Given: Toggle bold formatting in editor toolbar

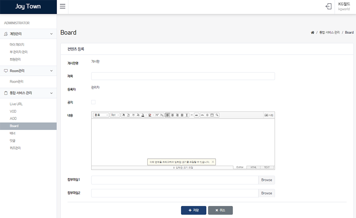Looking at the screenshot, I should [124, 115].
